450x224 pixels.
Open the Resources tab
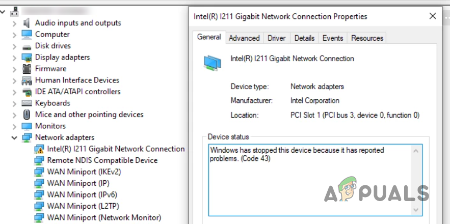[367, 38]
